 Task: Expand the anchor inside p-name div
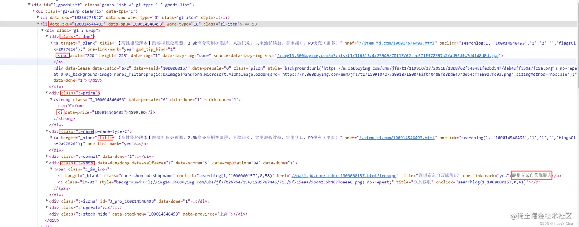click(x=51, y=138)
